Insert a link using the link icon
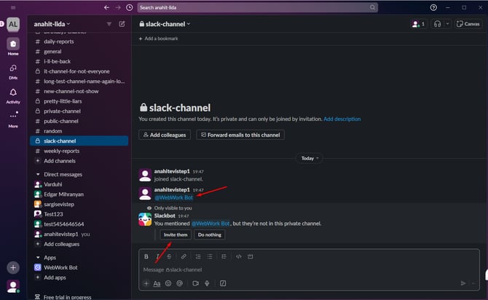488x300 pixels. tap(184, 256)
